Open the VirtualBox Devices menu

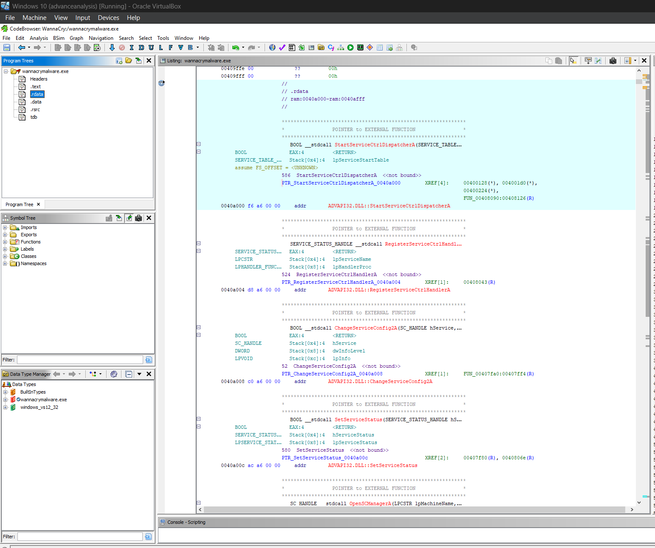click(x=108, y=18)
